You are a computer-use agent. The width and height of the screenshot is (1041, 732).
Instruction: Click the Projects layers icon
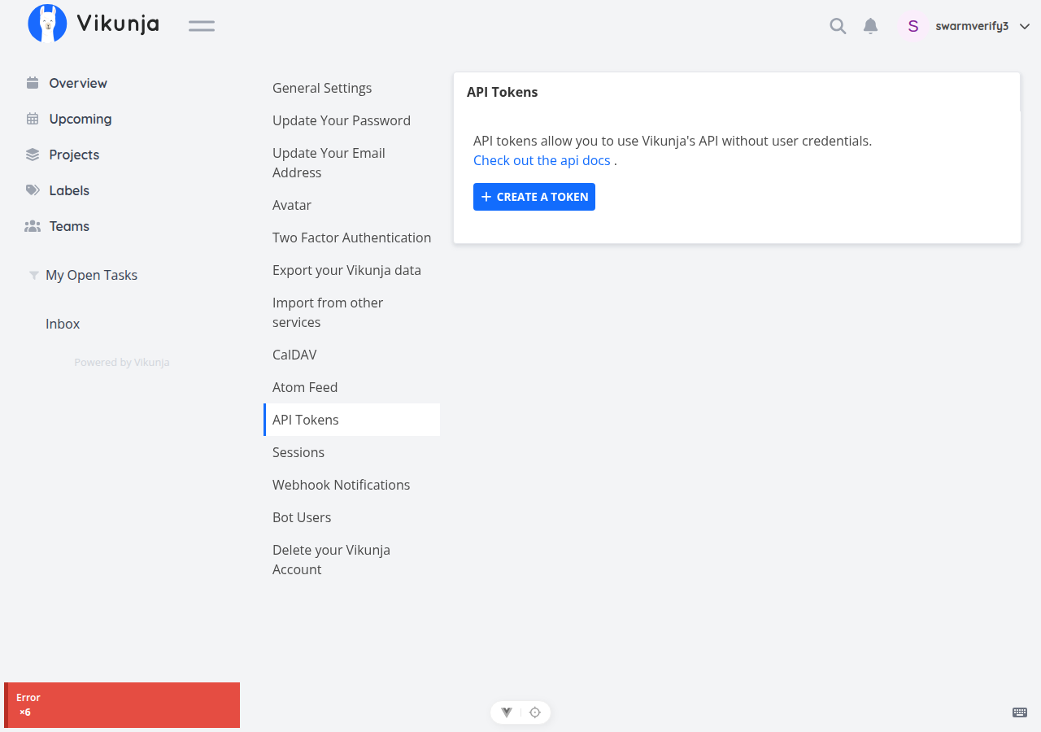pos(33,155)
